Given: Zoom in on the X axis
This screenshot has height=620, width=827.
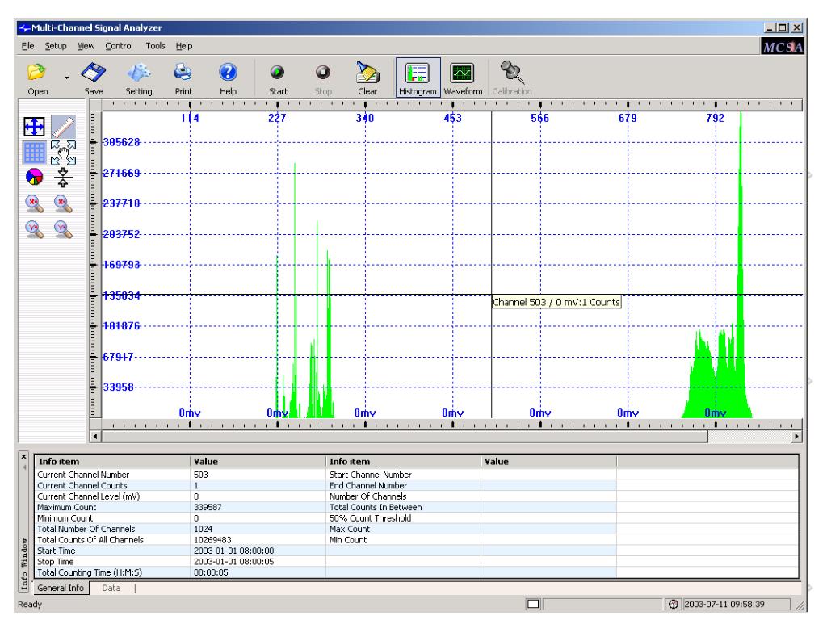Looking at the screenshot, I should (x=34, y=203).
